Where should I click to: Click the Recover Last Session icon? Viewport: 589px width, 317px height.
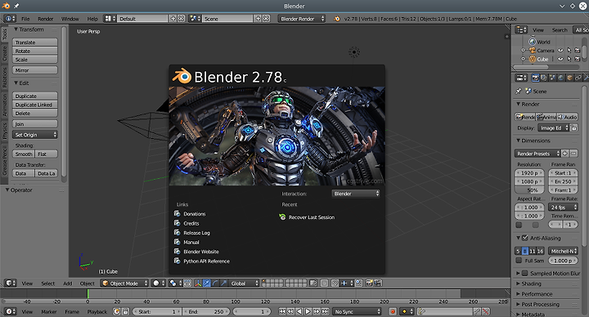pyautogui.click(x=282, y=217)
